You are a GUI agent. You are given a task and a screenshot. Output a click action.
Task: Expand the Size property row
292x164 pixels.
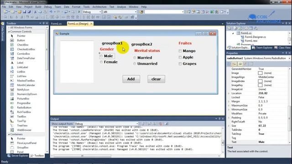[x=229, y=126]
